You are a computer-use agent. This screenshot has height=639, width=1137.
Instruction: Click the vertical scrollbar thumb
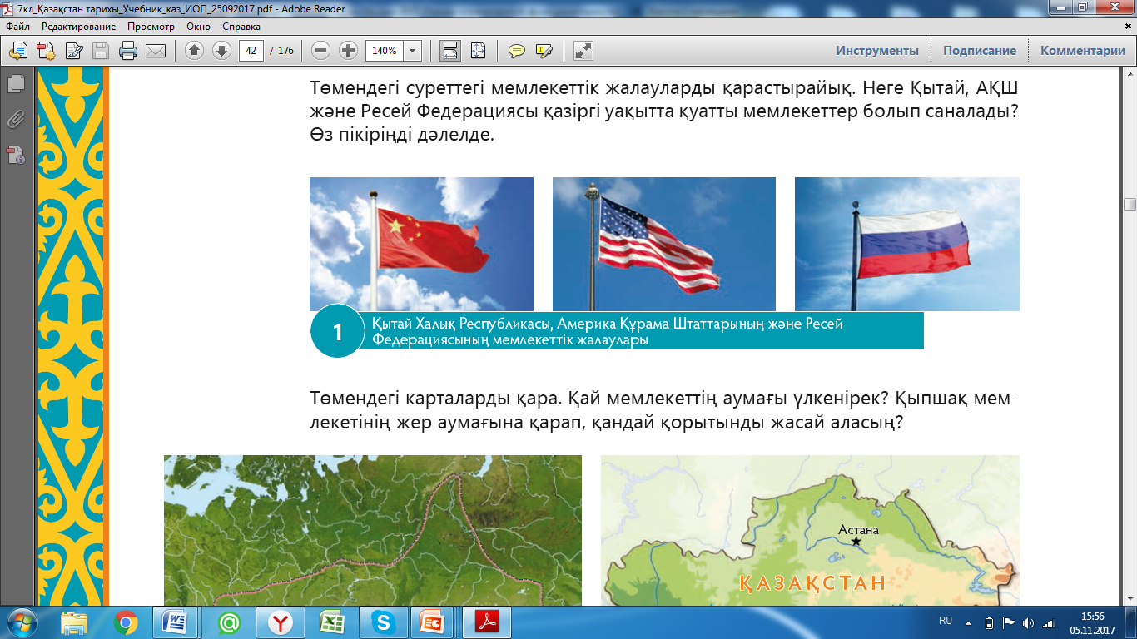coord(1130,205)
